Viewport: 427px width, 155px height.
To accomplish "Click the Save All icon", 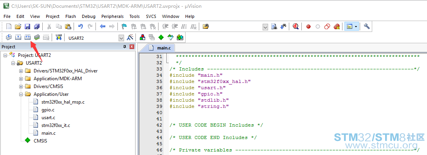I will pos(36,26).
